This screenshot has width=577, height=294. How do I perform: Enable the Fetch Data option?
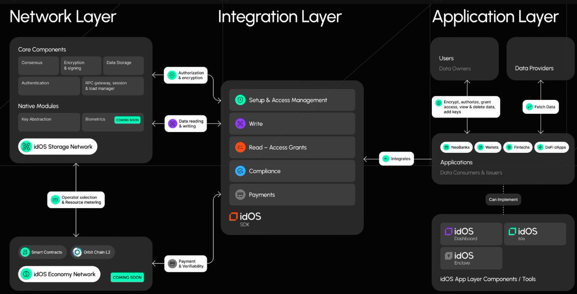(540, 107)
